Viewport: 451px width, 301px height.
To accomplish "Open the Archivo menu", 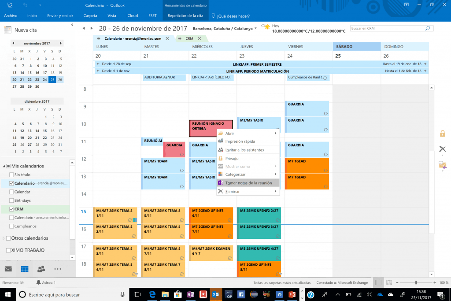I will (x=11, y=16).
